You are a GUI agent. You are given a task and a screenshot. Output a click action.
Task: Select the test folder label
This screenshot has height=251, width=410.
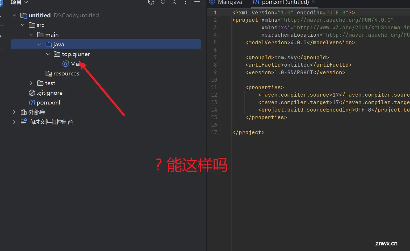[x=50, y=83]
